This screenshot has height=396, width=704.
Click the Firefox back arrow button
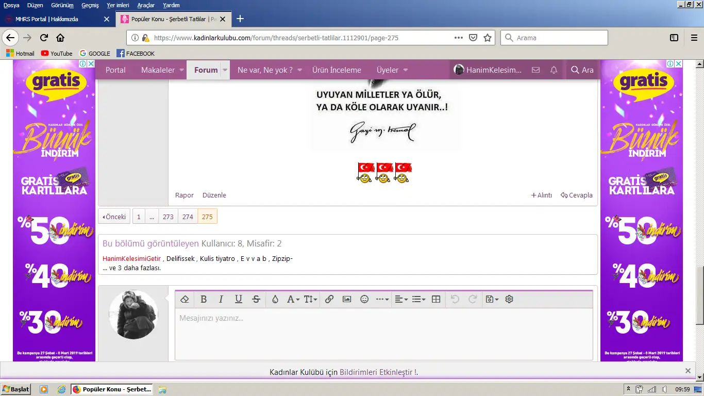click(10, 38)
